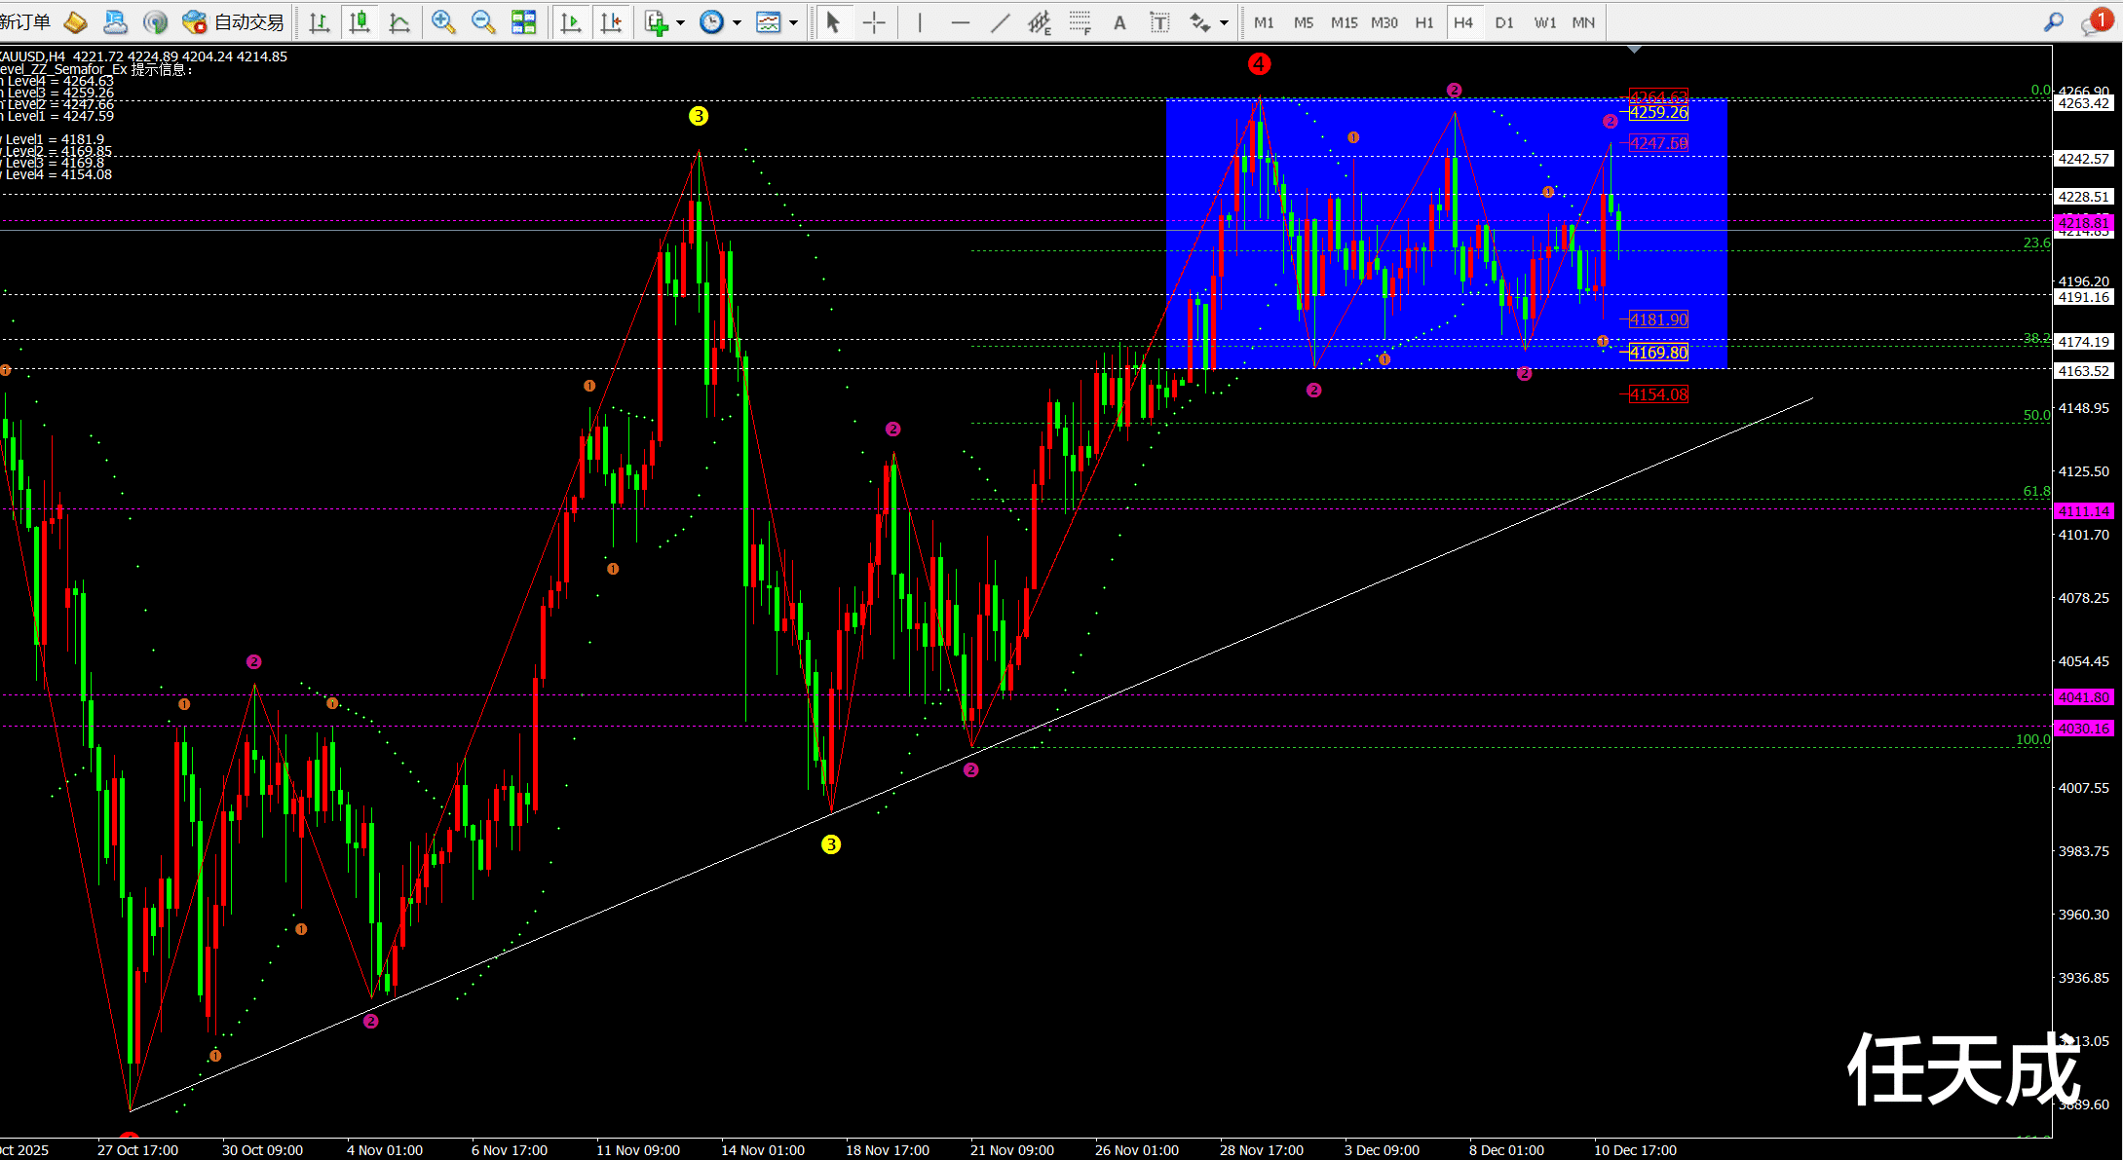Viewport: 2123px width, 1160px height.
Task: Toggle the chart shift button
Action: [x=611, y=21]
